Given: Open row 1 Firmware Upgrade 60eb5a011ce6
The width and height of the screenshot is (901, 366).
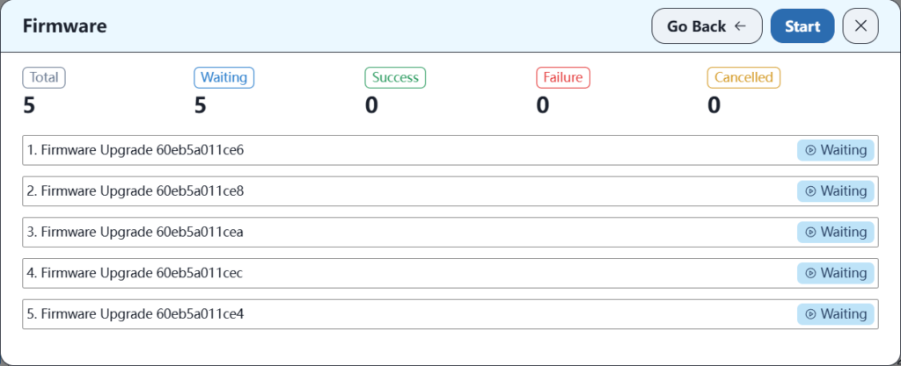Looking at the screenshot, I should [136, 150].
